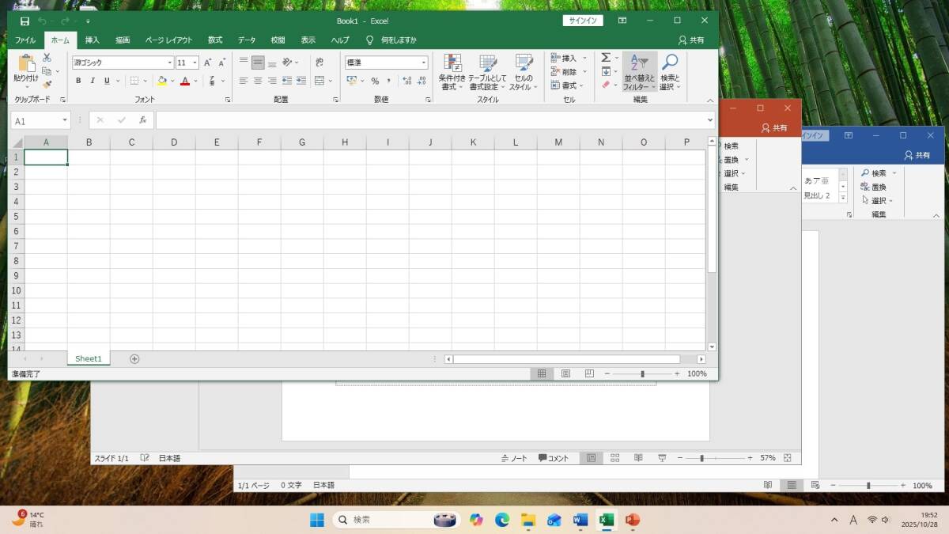
Task: Switch to the データ ribbon tab
Action: tap(247, 40)
